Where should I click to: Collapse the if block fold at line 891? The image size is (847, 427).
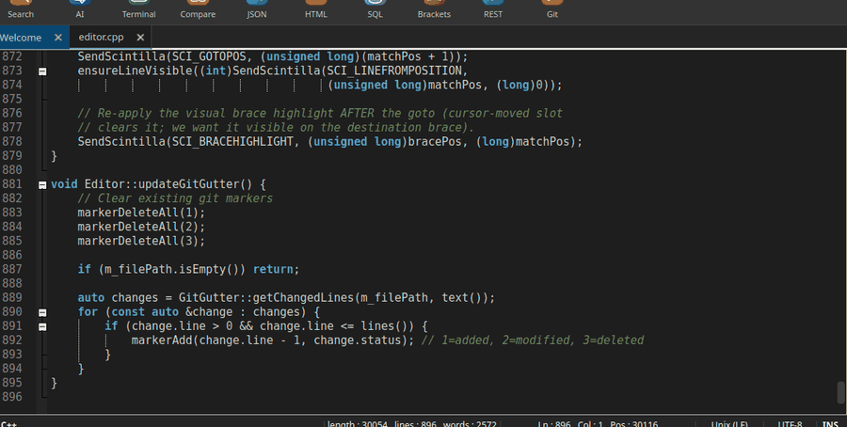[x=42, y=326]
